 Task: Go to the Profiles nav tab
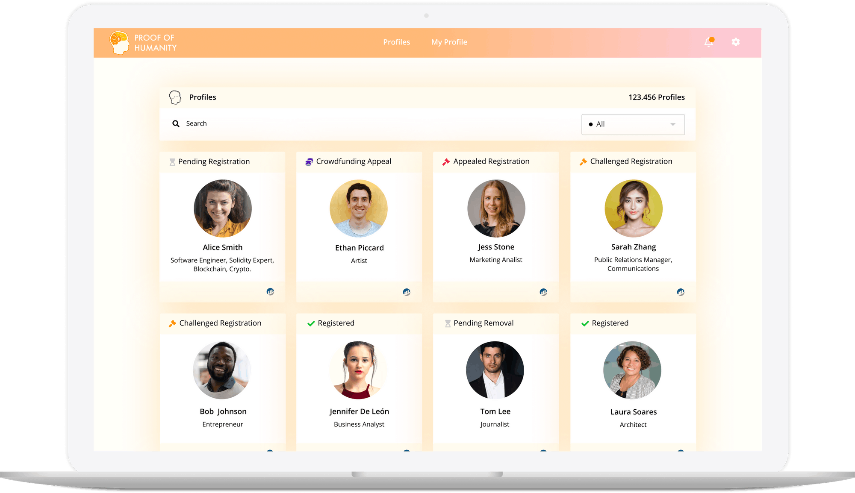(396, 42)
